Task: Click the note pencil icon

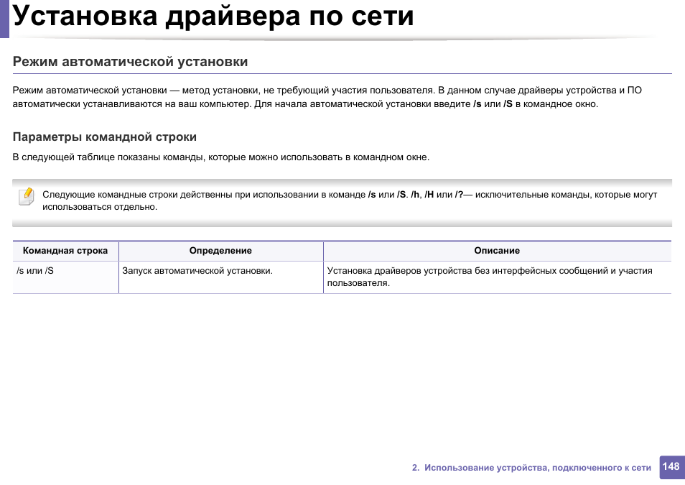Action: [27, 196]
